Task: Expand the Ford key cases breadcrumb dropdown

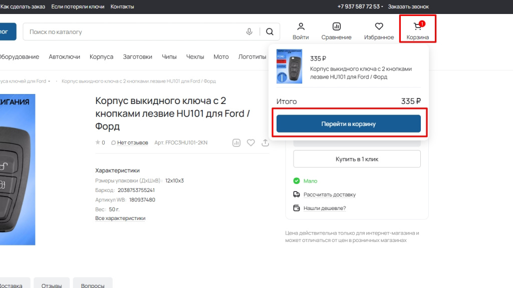Action: [x=49, y=81]
